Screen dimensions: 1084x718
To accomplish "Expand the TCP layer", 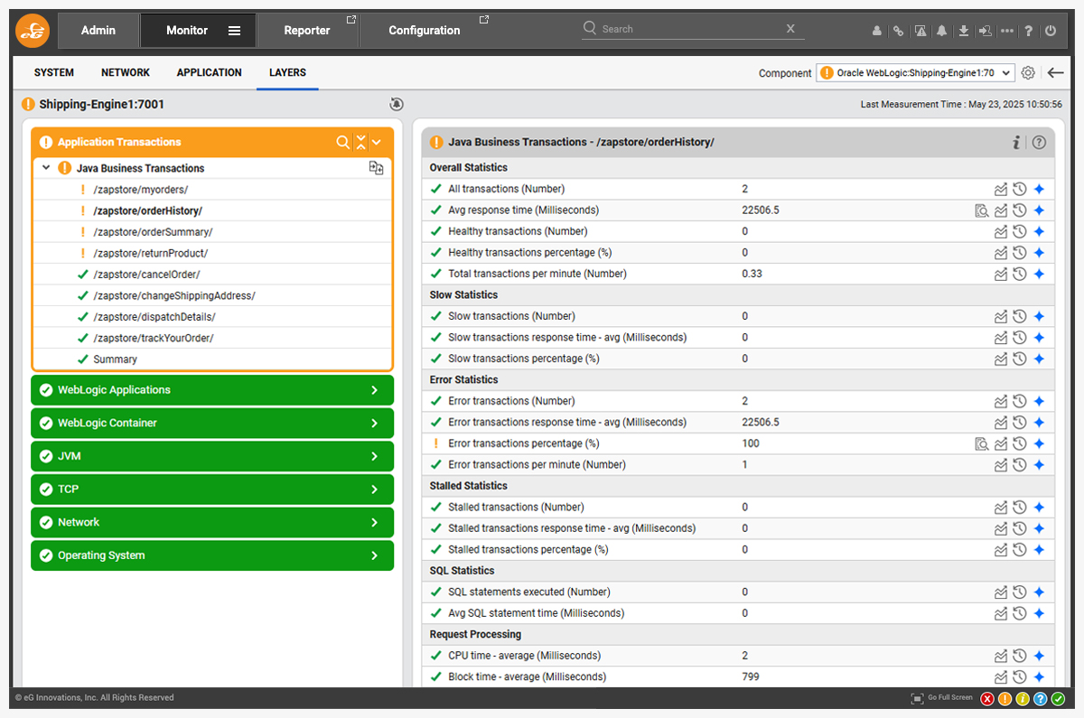I will (374, 490).
